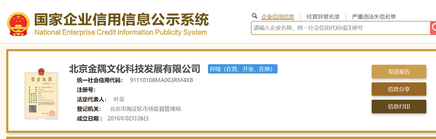
Task: Click the 国家企业信用信息公示系统 title
Action: pos(122,20)
